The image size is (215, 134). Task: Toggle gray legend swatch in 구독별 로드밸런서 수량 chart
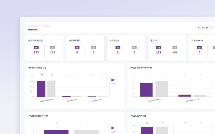(x=112, y=132)
